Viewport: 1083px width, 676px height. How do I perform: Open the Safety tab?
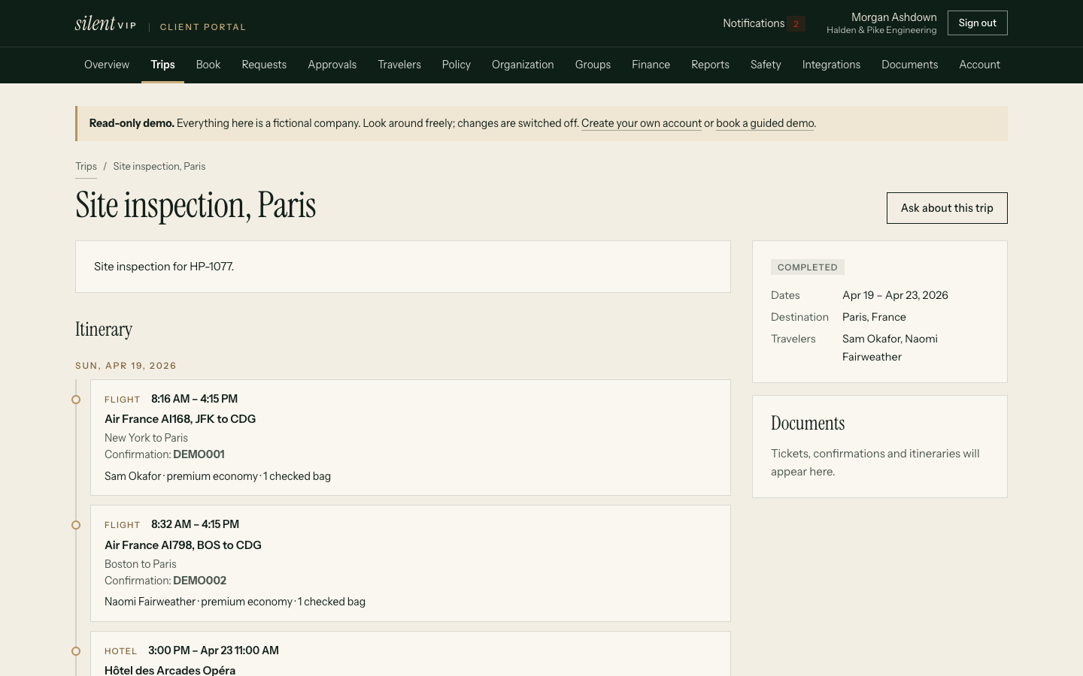coord(766,65)
